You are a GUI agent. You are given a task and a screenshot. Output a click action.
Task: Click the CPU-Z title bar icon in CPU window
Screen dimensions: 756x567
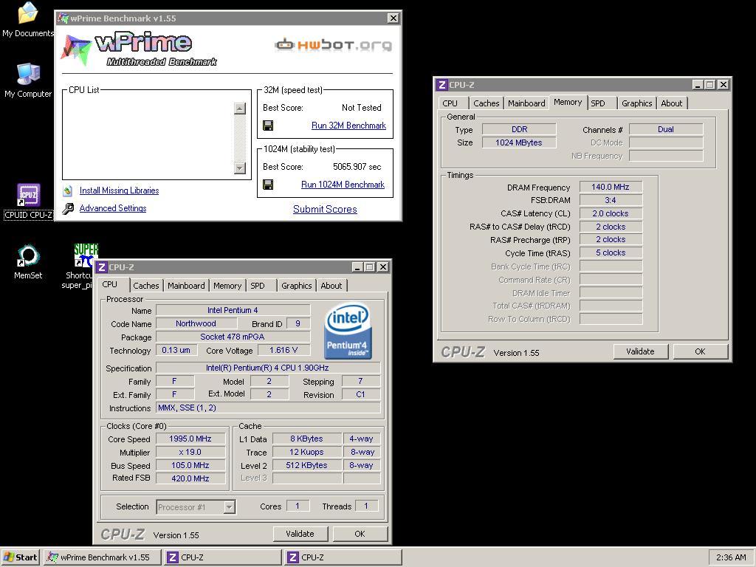[x=101, y=267]
